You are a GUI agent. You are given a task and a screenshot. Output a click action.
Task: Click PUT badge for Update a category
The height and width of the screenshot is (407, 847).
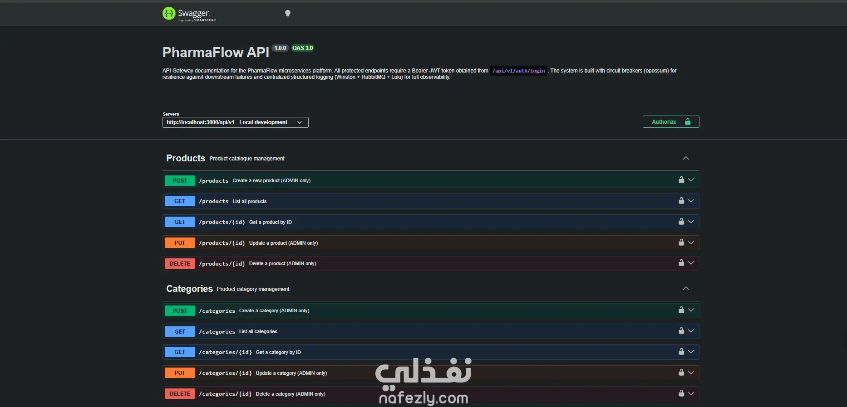[x=180, y=373]
